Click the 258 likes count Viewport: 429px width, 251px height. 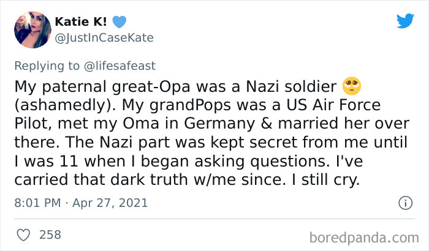(x=50, y=234)
